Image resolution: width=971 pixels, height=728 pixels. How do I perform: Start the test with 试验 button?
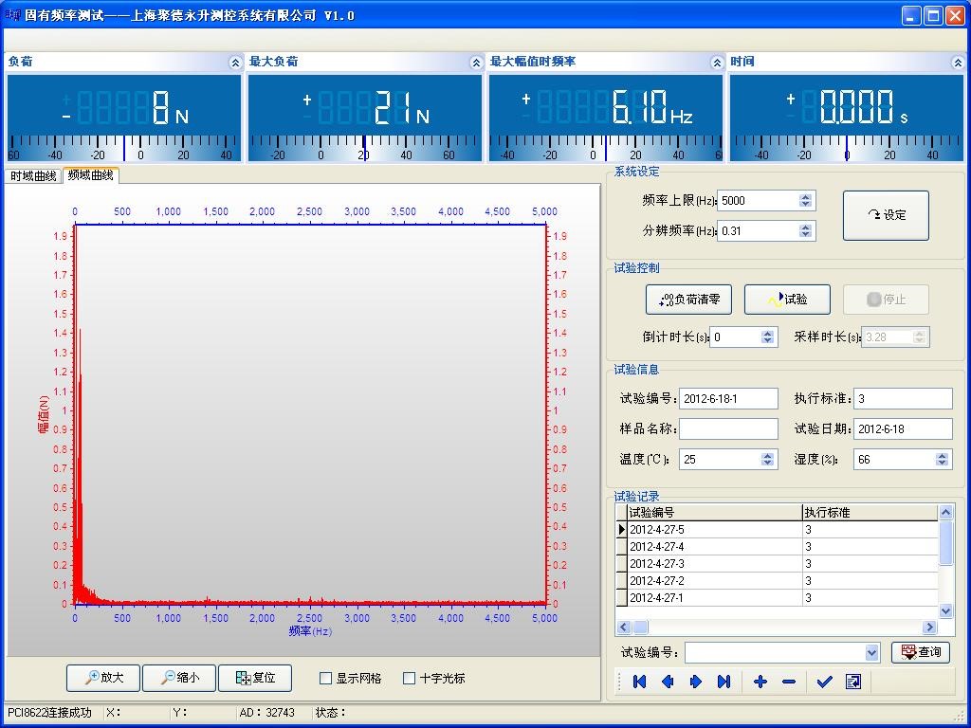coord(787,300)
